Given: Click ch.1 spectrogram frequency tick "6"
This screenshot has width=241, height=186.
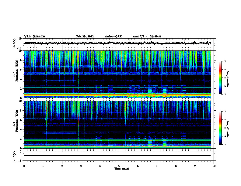Looking at the screenshot, I should tap(21, 70).
